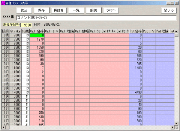Click the 原資産価格 field showing 9530
This screenshot has width=180, height=131.
click(26, 25)
